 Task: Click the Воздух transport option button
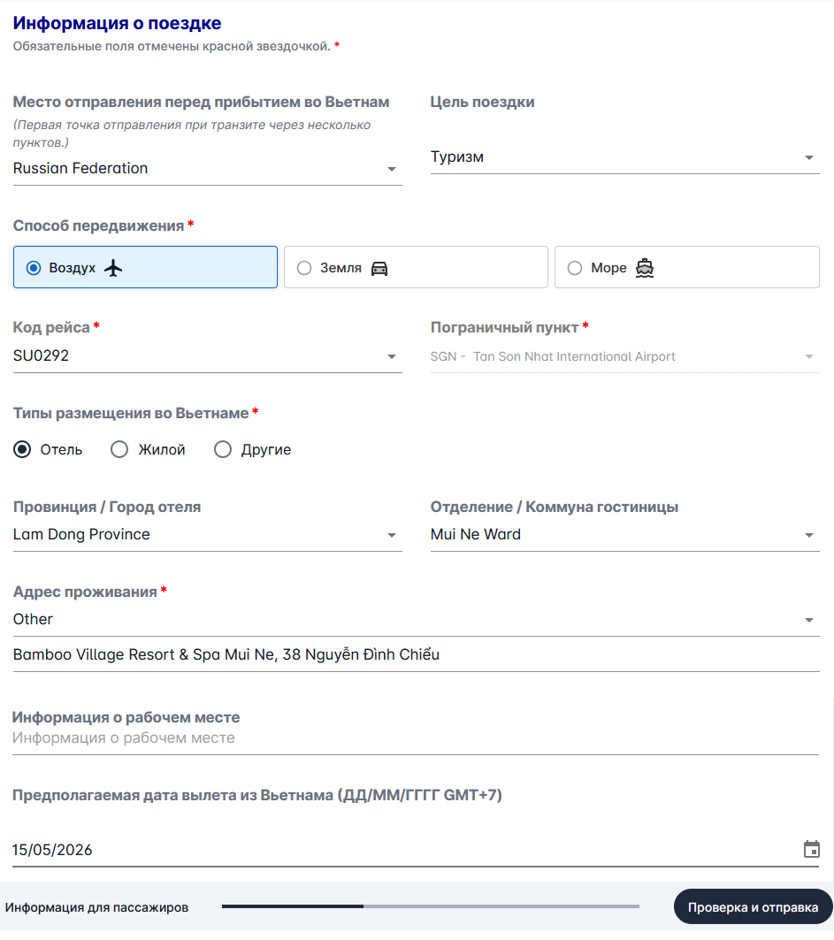point(145,267)
